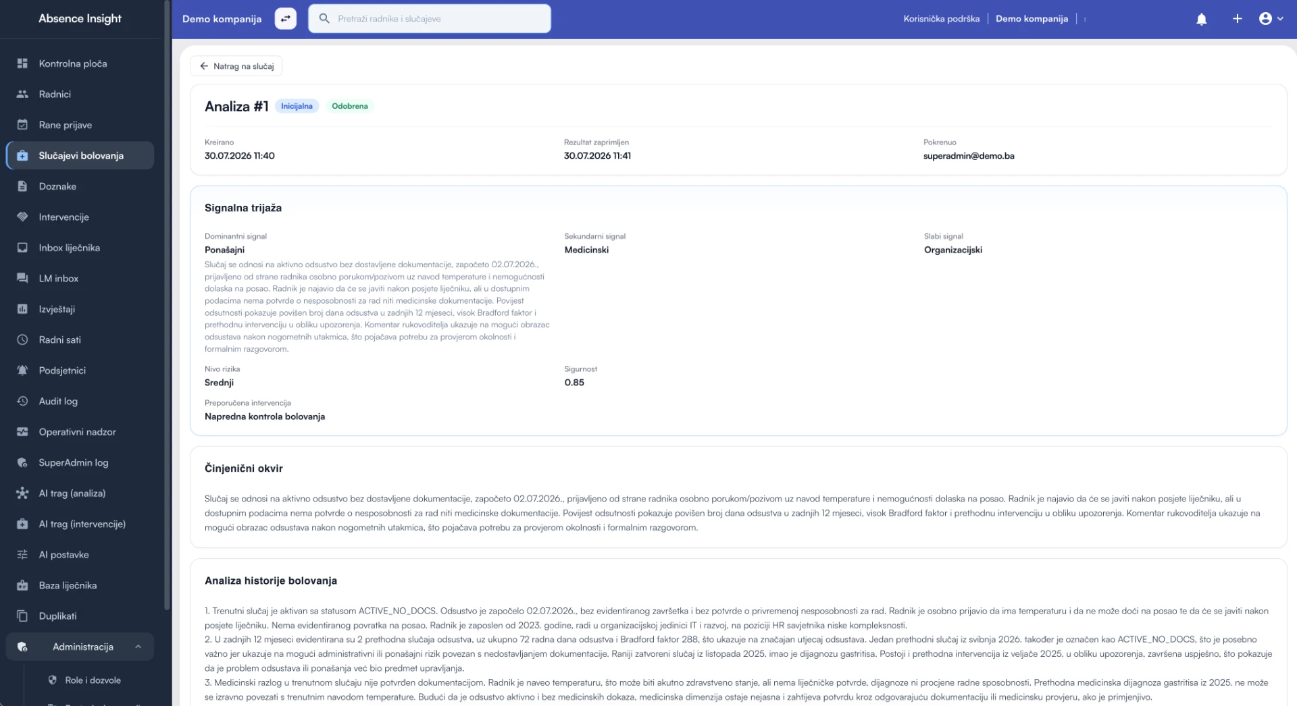
Task: Open the user account menu dropdown
Action: 1271,19
